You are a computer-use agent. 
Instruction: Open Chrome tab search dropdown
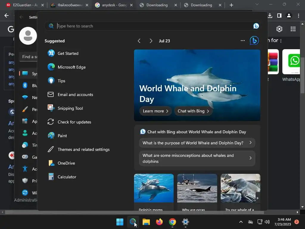(x=257, y=4)
